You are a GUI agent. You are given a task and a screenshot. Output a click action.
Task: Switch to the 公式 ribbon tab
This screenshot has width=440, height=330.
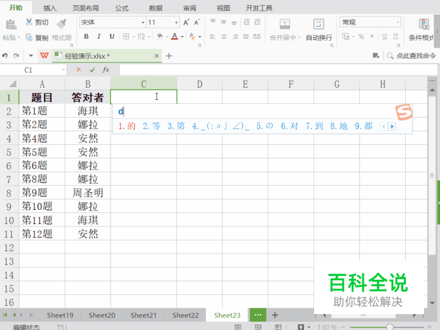coord(122,8)
